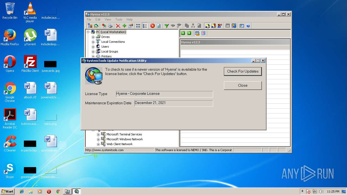This screenshot has height=195, width=347.
Task: Select the detail list view toolbar button
Action: click(x=145, y=26)
